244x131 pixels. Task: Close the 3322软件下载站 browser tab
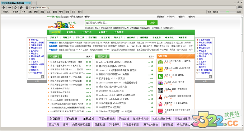[x=30, y=3]
